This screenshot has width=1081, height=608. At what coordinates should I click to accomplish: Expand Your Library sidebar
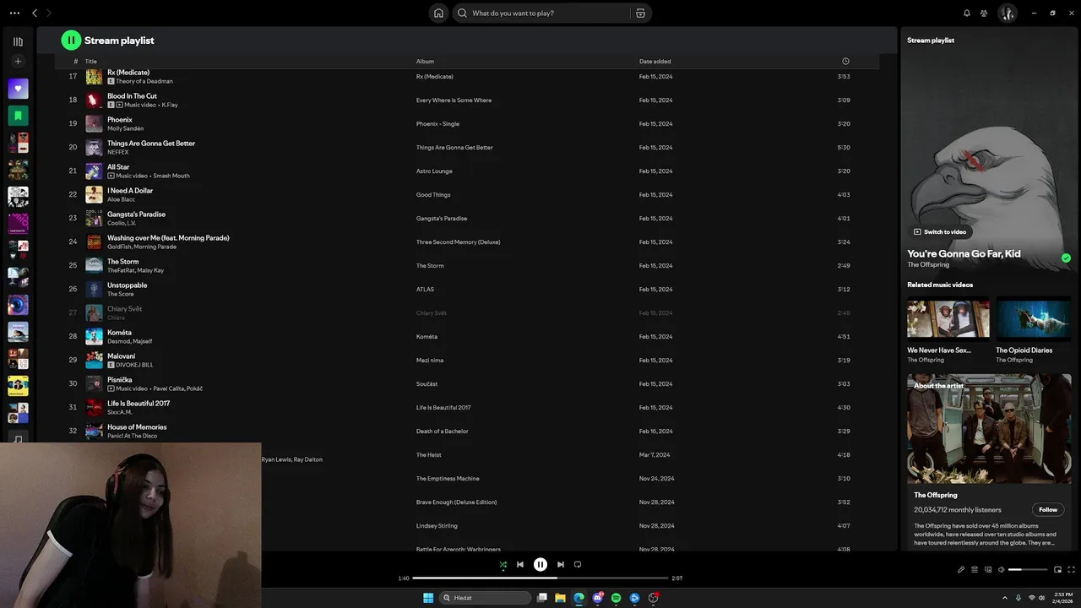[18, 41]
